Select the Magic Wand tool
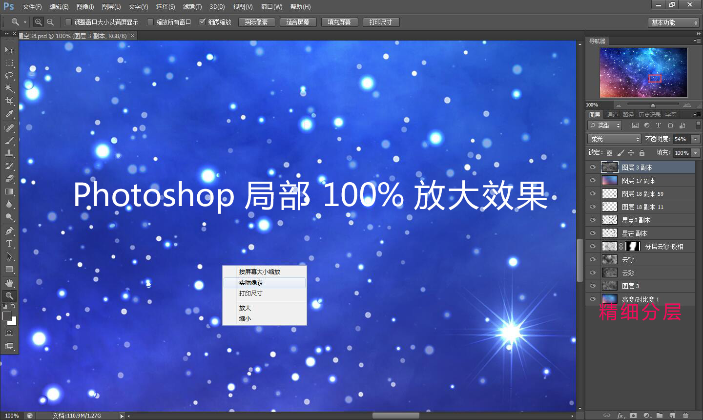 (x=9, y=88)
